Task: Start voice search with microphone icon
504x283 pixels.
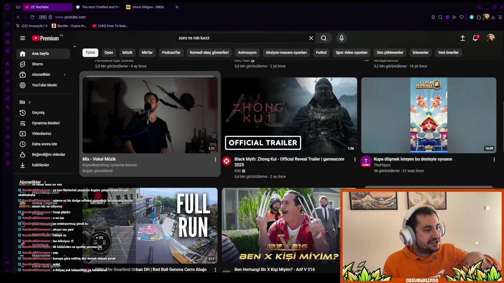Action: pyautogui.click(x=341, y=38)
